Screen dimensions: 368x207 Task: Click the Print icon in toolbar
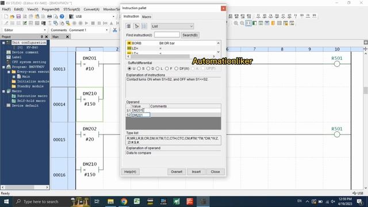pyautogui.click(x=49, y=17)
